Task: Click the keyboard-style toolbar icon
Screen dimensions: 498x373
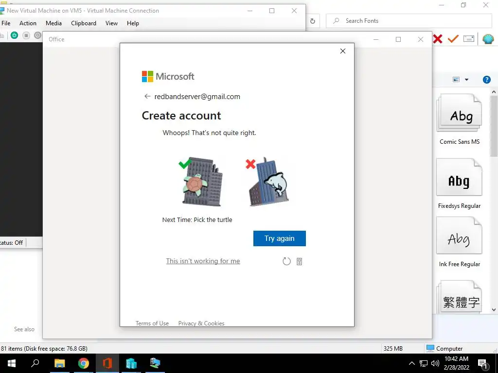Action: pos(469,39)
